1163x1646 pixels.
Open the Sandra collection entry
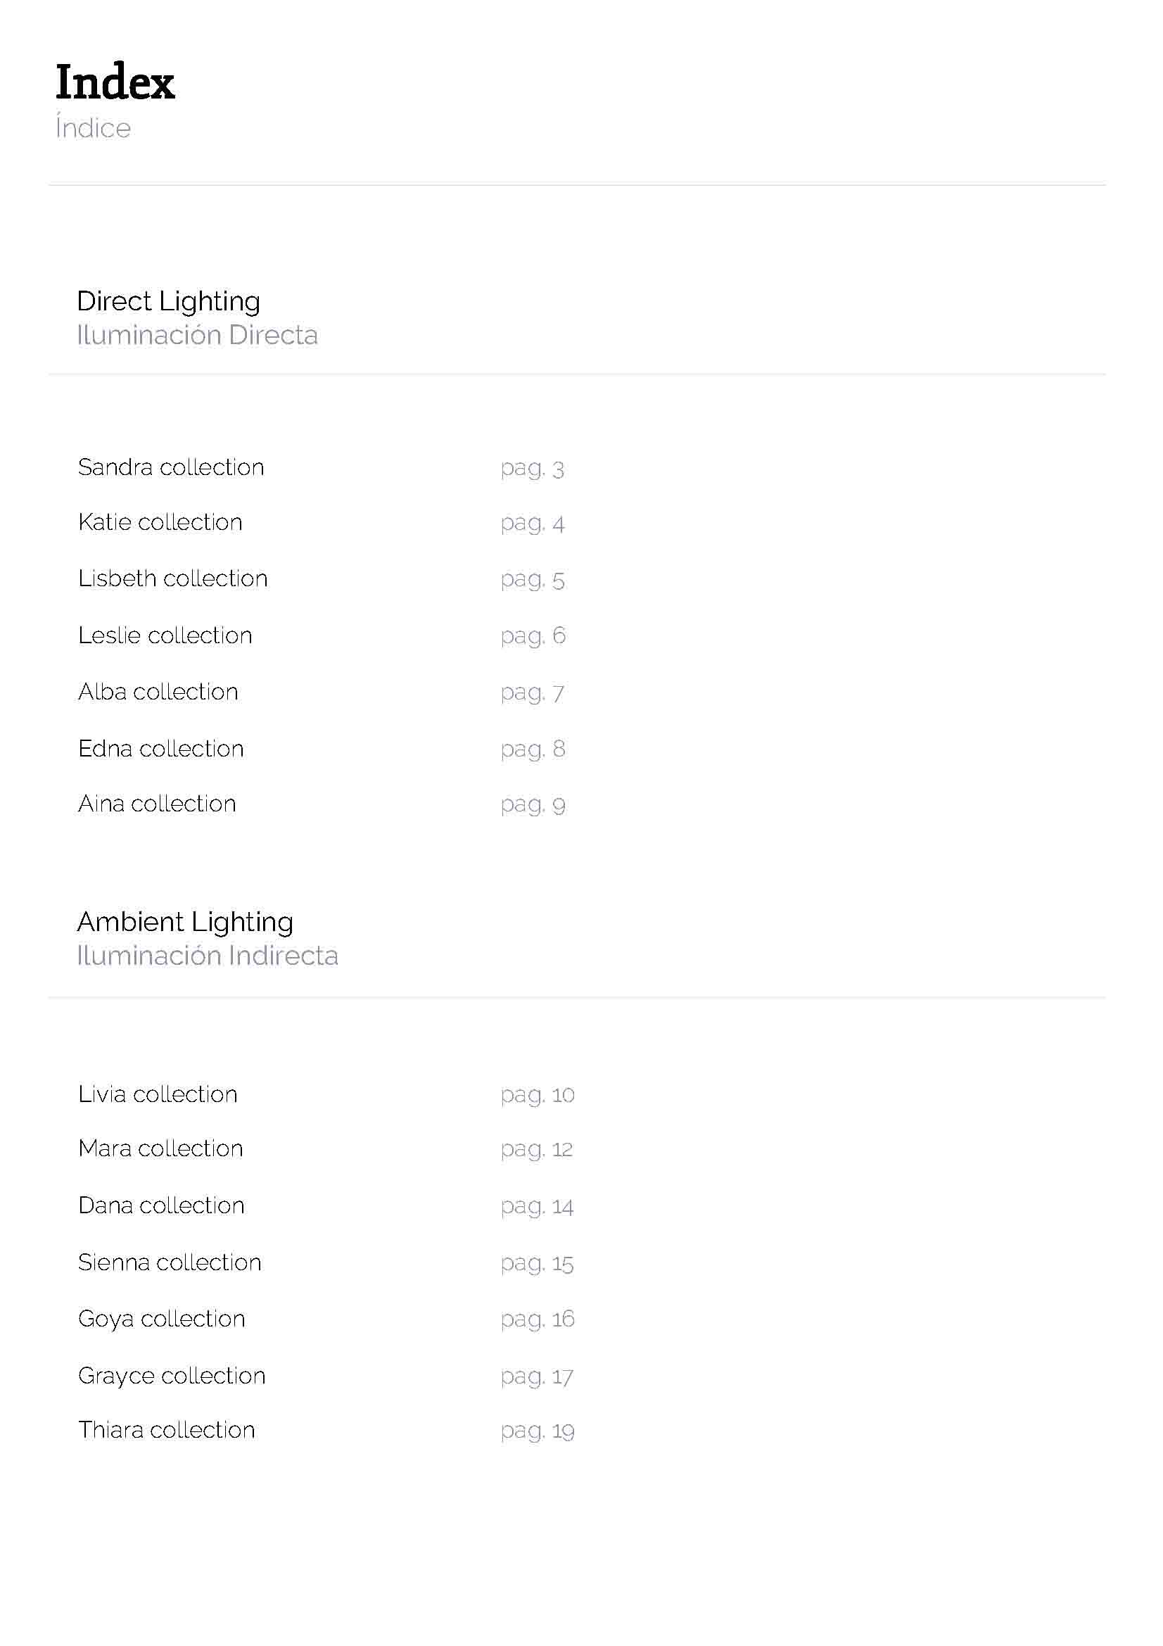click(171, 467)
